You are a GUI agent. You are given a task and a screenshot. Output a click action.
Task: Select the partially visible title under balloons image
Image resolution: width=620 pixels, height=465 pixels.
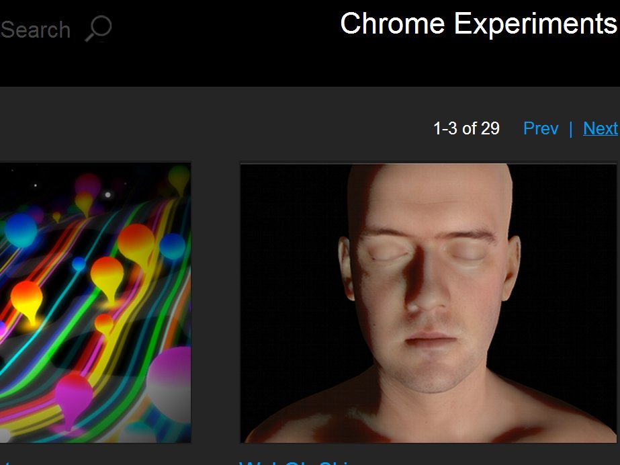click(5, 462)
